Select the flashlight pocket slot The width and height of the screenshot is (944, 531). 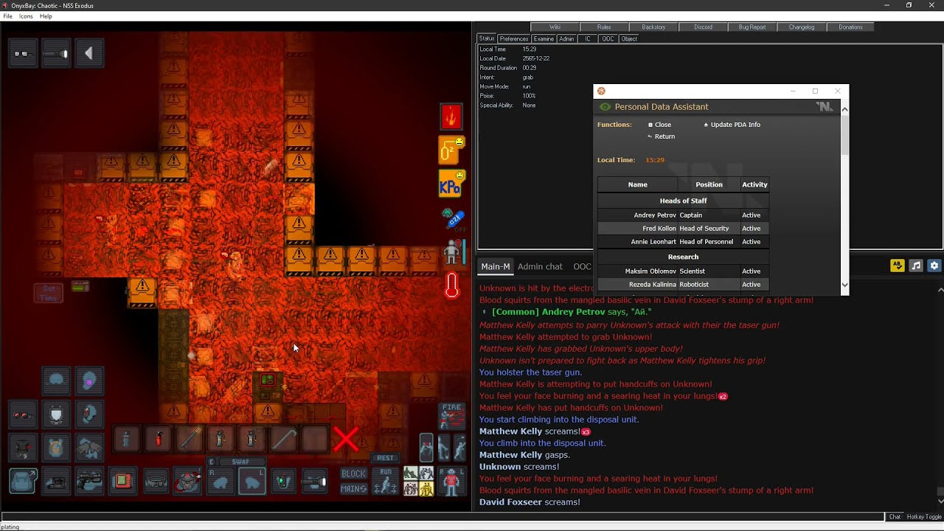[x=314, y=482]
